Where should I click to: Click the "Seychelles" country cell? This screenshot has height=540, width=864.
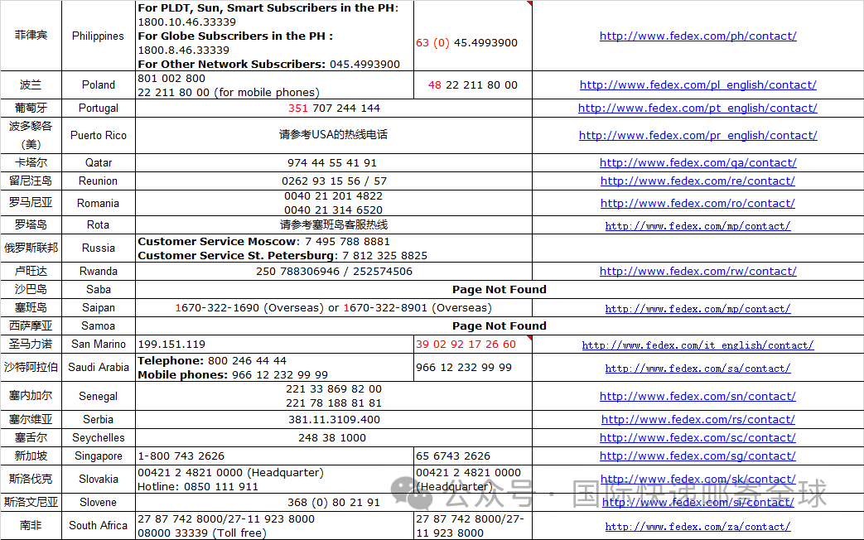pyautogui.click(x=98, y=437)
